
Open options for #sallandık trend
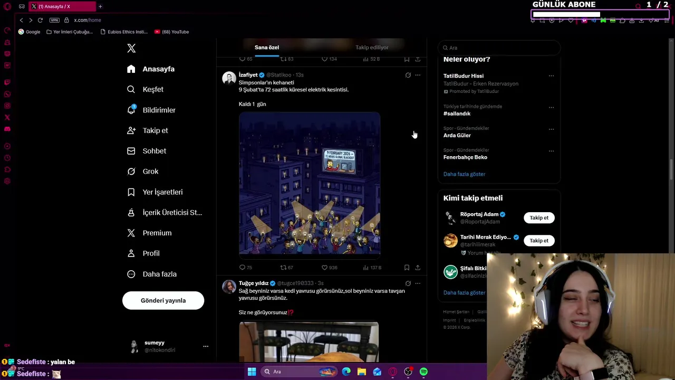pyautogui.click(x=551, y=107)
